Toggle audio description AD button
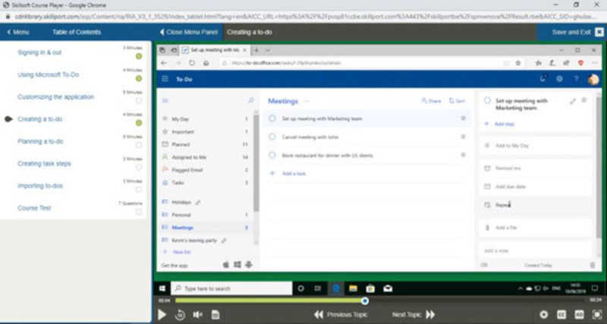This screenshot has height=324, width=607. pyautogui.click(x=579, y=315)
